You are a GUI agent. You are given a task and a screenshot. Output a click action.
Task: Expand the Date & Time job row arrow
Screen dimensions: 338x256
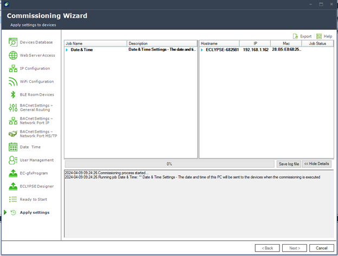(x=67, y=50)
